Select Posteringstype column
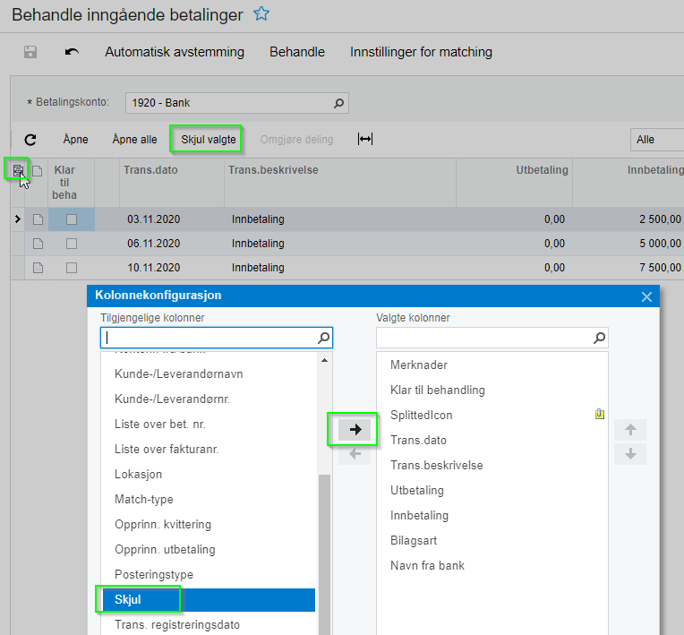 [154, 574]
